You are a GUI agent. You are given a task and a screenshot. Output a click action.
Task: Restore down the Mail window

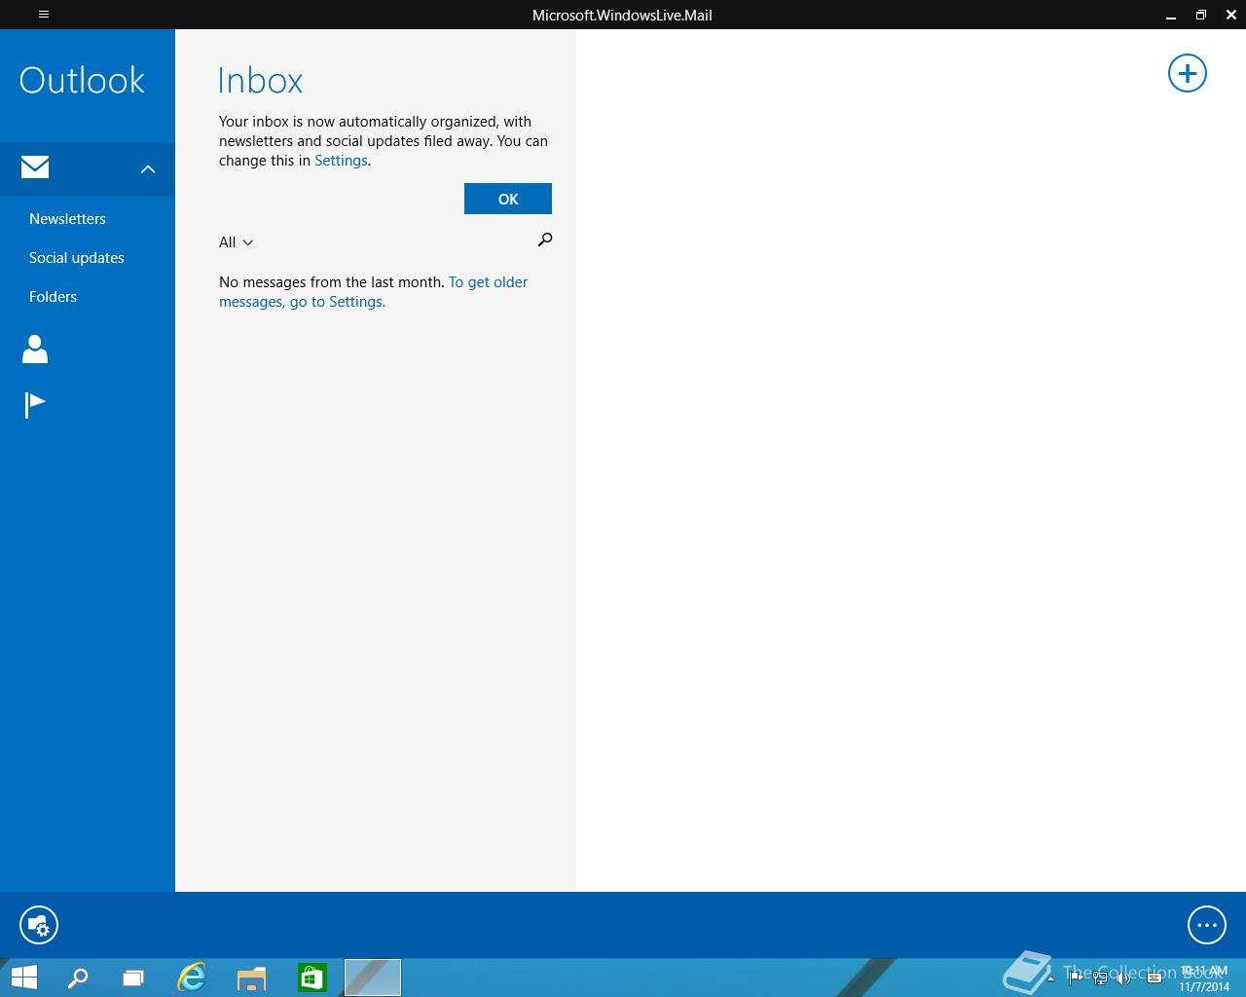click(x=1201, y=15)
